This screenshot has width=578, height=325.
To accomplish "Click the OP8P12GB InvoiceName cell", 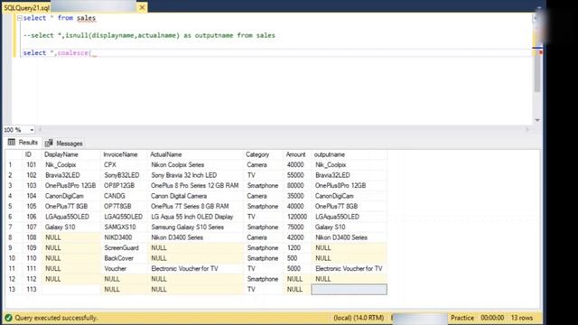I will (x=125, y=185).
